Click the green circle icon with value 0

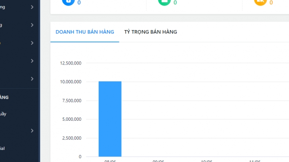click(x=164, y=2)
